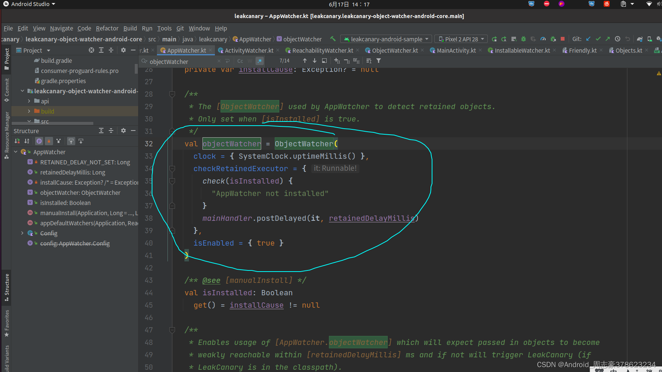Open AVD Manager device icon
662x372 pixels.
click(x=650, y=39)
